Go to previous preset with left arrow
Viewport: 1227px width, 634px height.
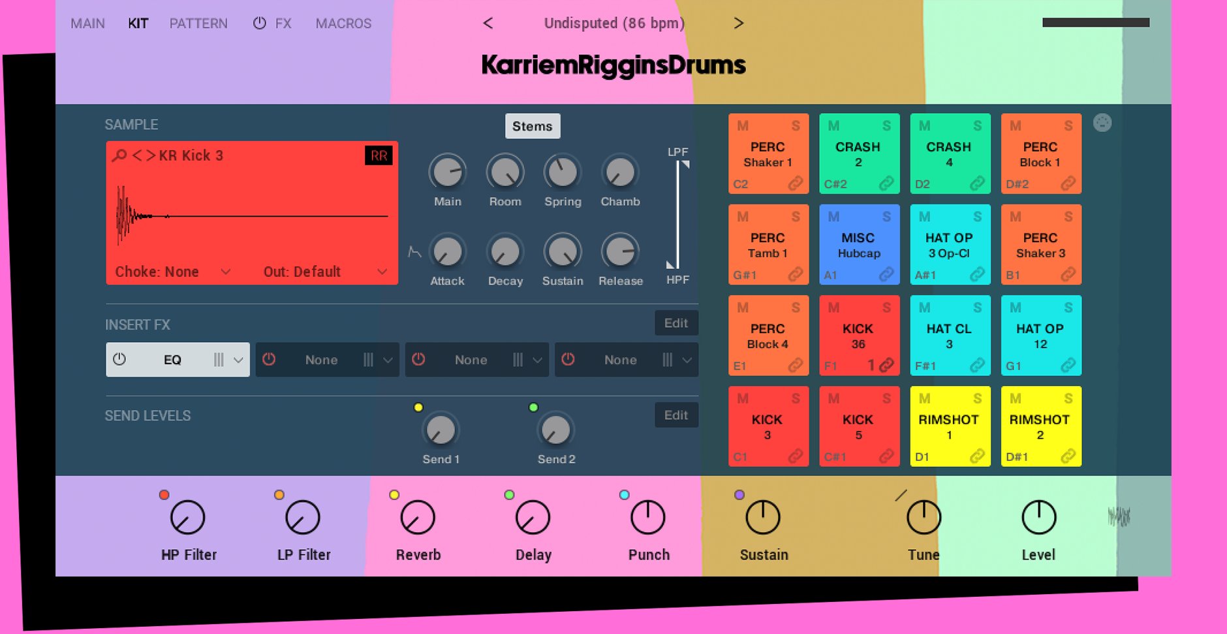[488, 24]
